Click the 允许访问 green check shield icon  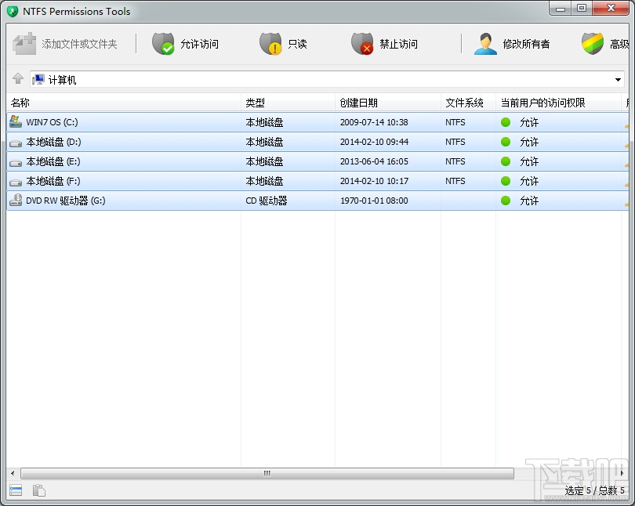163,44
